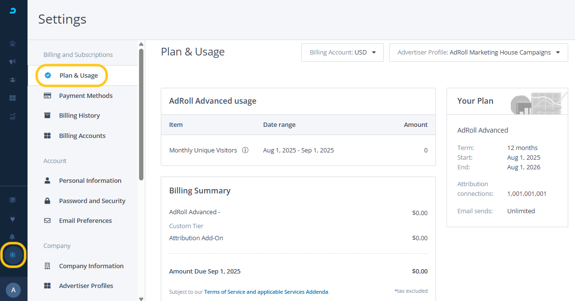Open Terms of Service and Services Addenda link

pos(266,292)
